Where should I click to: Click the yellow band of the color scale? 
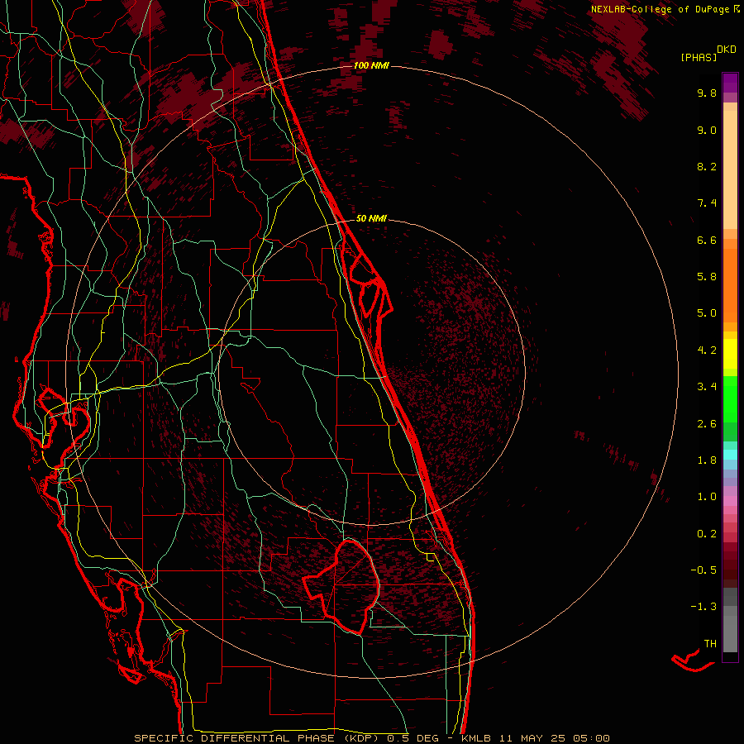tap(730, 354)
